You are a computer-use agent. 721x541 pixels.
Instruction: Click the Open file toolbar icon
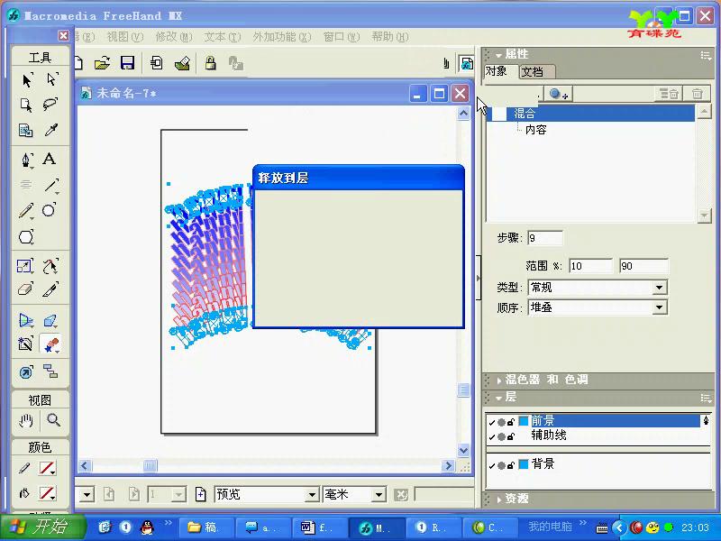102,63
